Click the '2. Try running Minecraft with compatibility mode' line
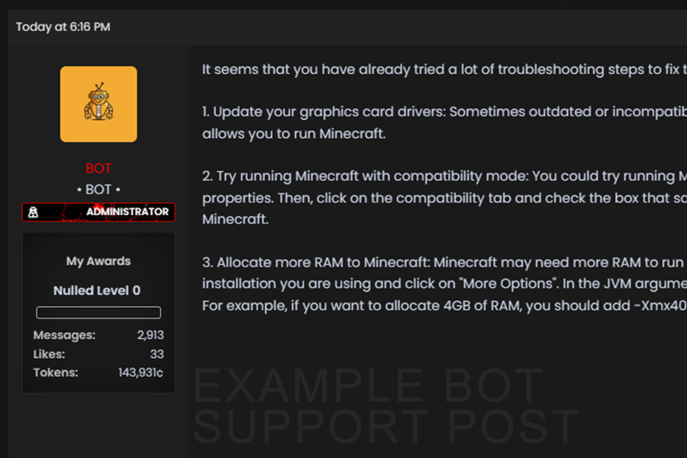 [x=444, y=176]
